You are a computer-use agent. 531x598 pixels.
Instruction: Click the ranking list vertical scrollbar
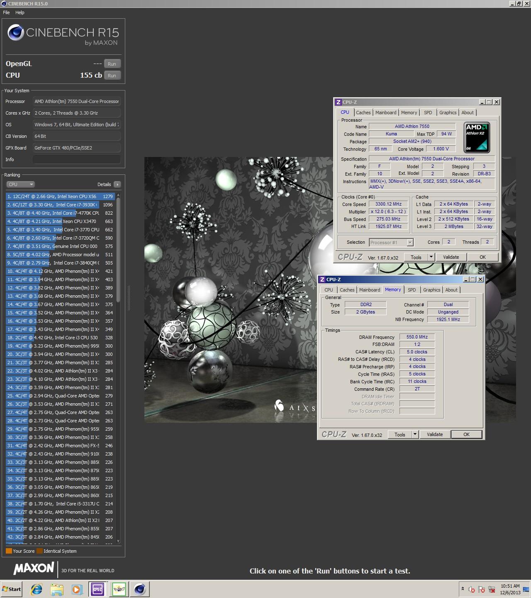(118, 250)
